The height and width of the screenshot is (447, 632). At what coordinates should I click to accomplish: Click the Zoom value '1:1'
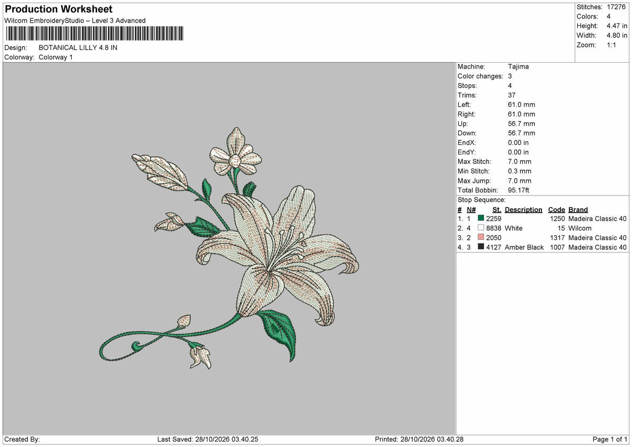coord(613,45)
